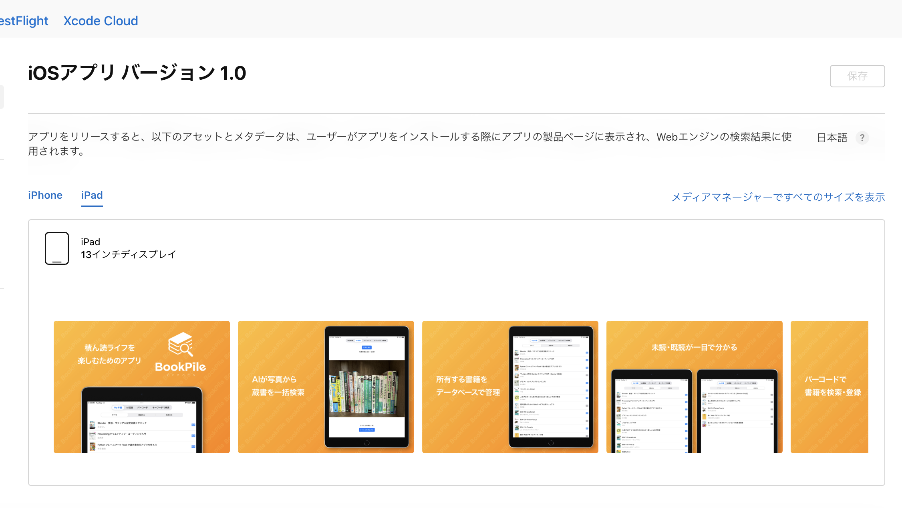This screenshot has height=508, width=902.
Task: Switch to the iPhone tab
Action: (45, 196)
